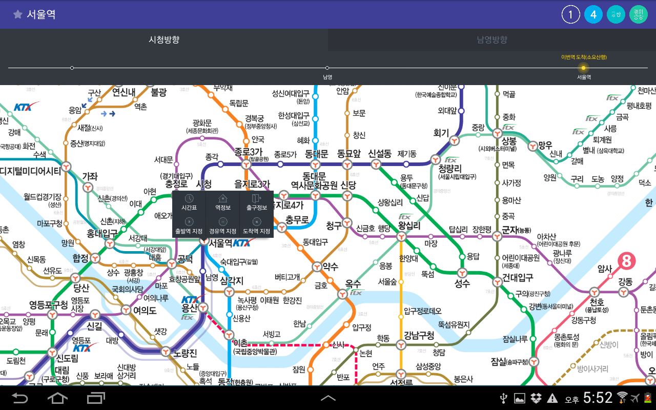Screen dimensions: 656x410
Task: Tap the pink line 8 number badge
Action: 626,262
